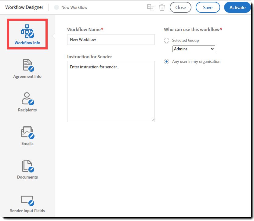Click the clone workflow icon
Image resolution: width=254 pixels, height=221 pixels.
151,7
